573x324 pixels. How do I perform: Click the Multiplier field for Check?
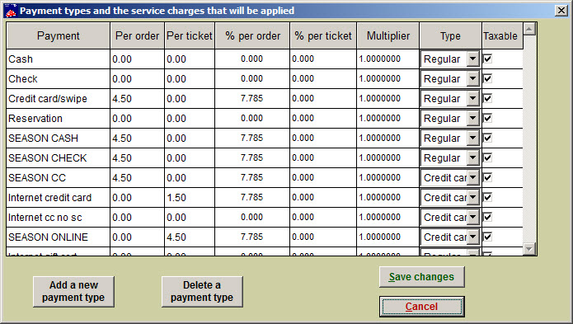click(388, 78)
